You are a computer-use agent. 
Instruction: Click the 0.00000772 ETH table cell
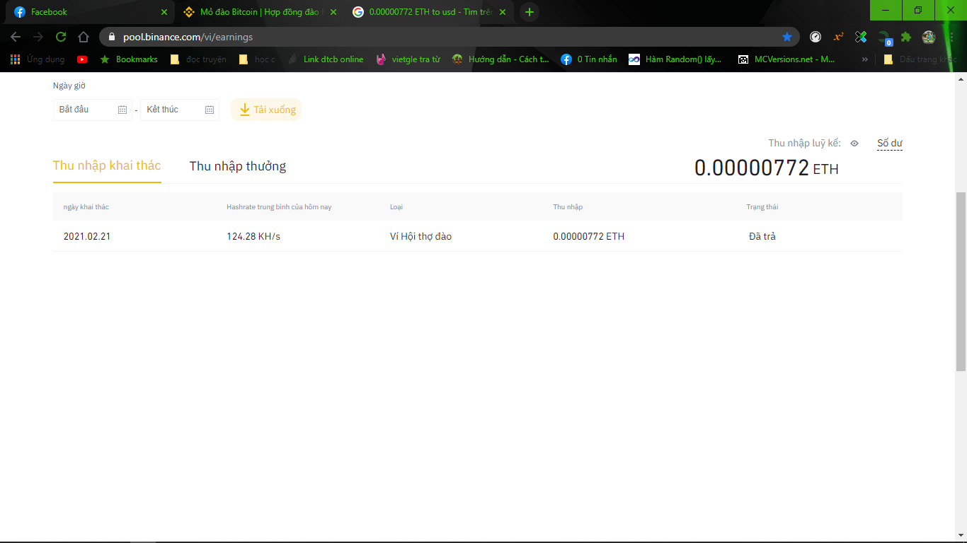[589, 236]
